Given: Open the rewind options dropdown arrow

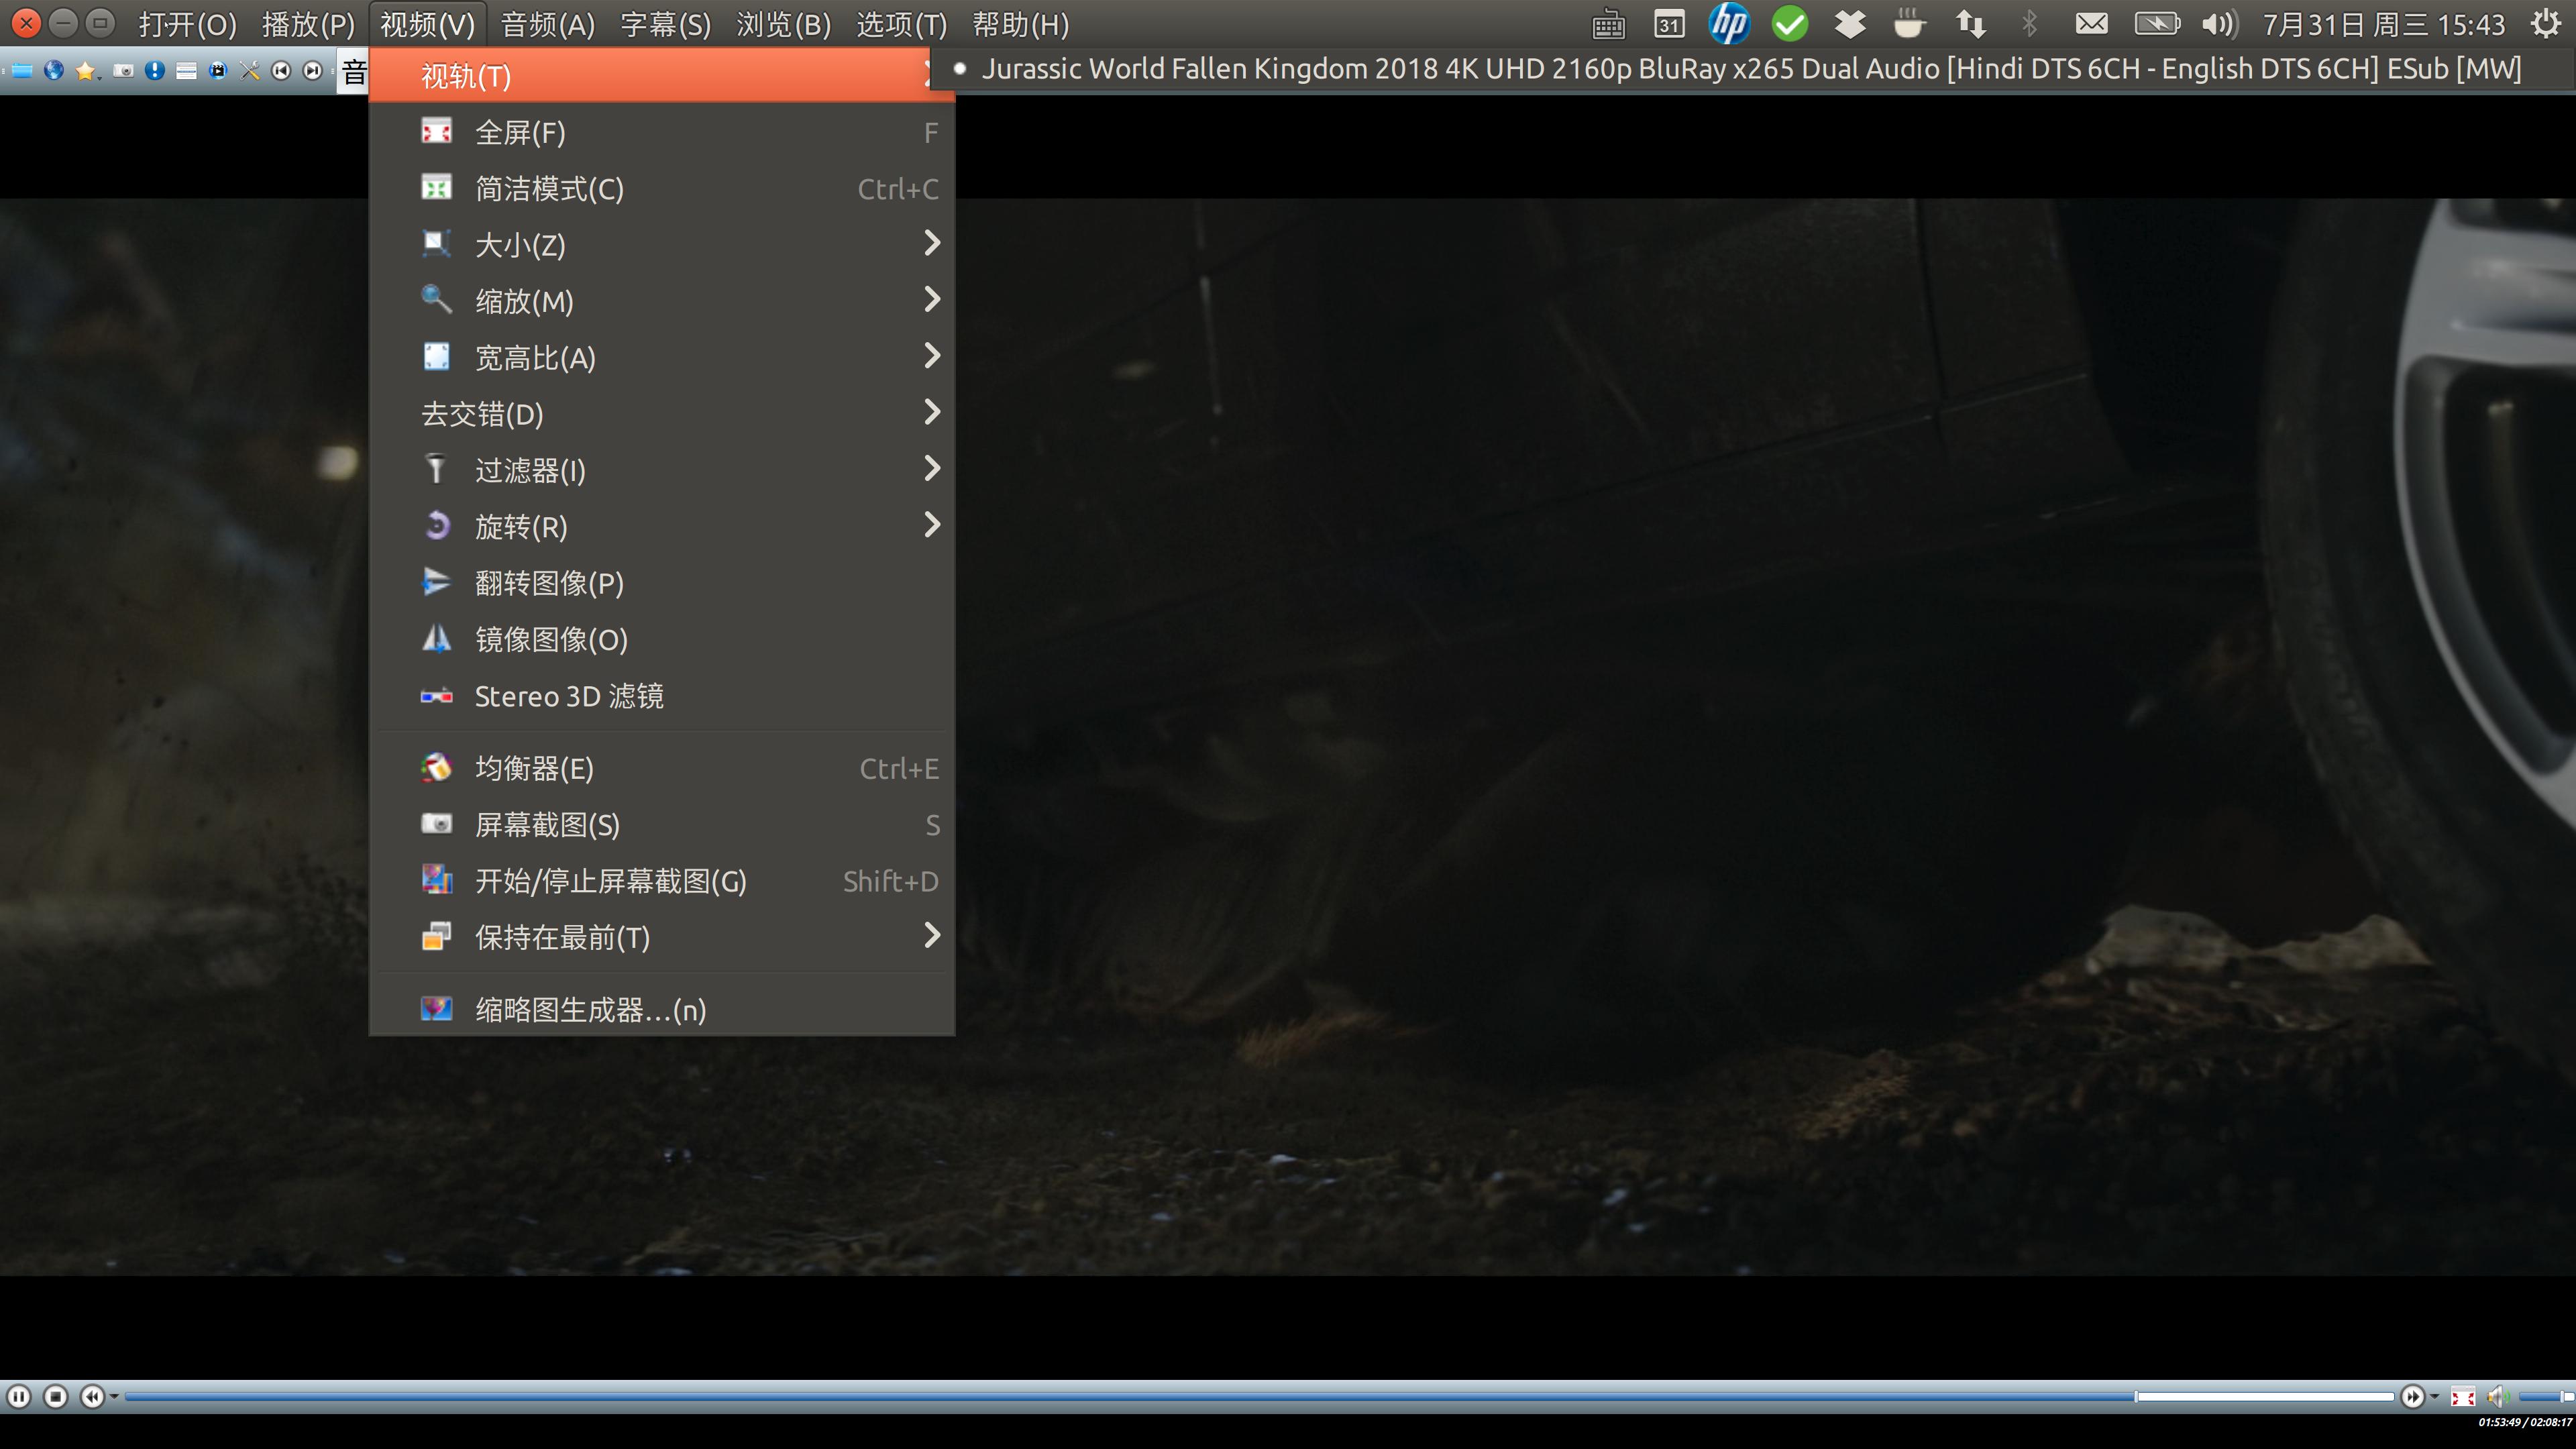Looking at the screenshot, I should click(x=114, y=1397).
